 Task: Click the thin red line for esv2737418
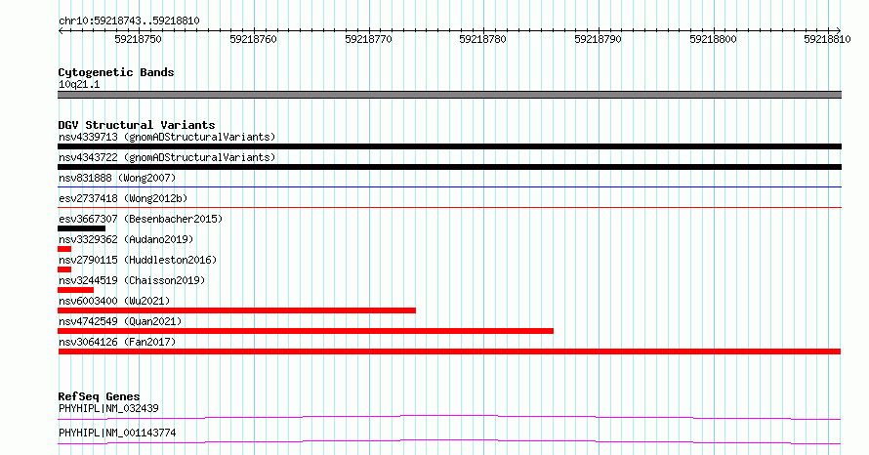pos(449,208)
